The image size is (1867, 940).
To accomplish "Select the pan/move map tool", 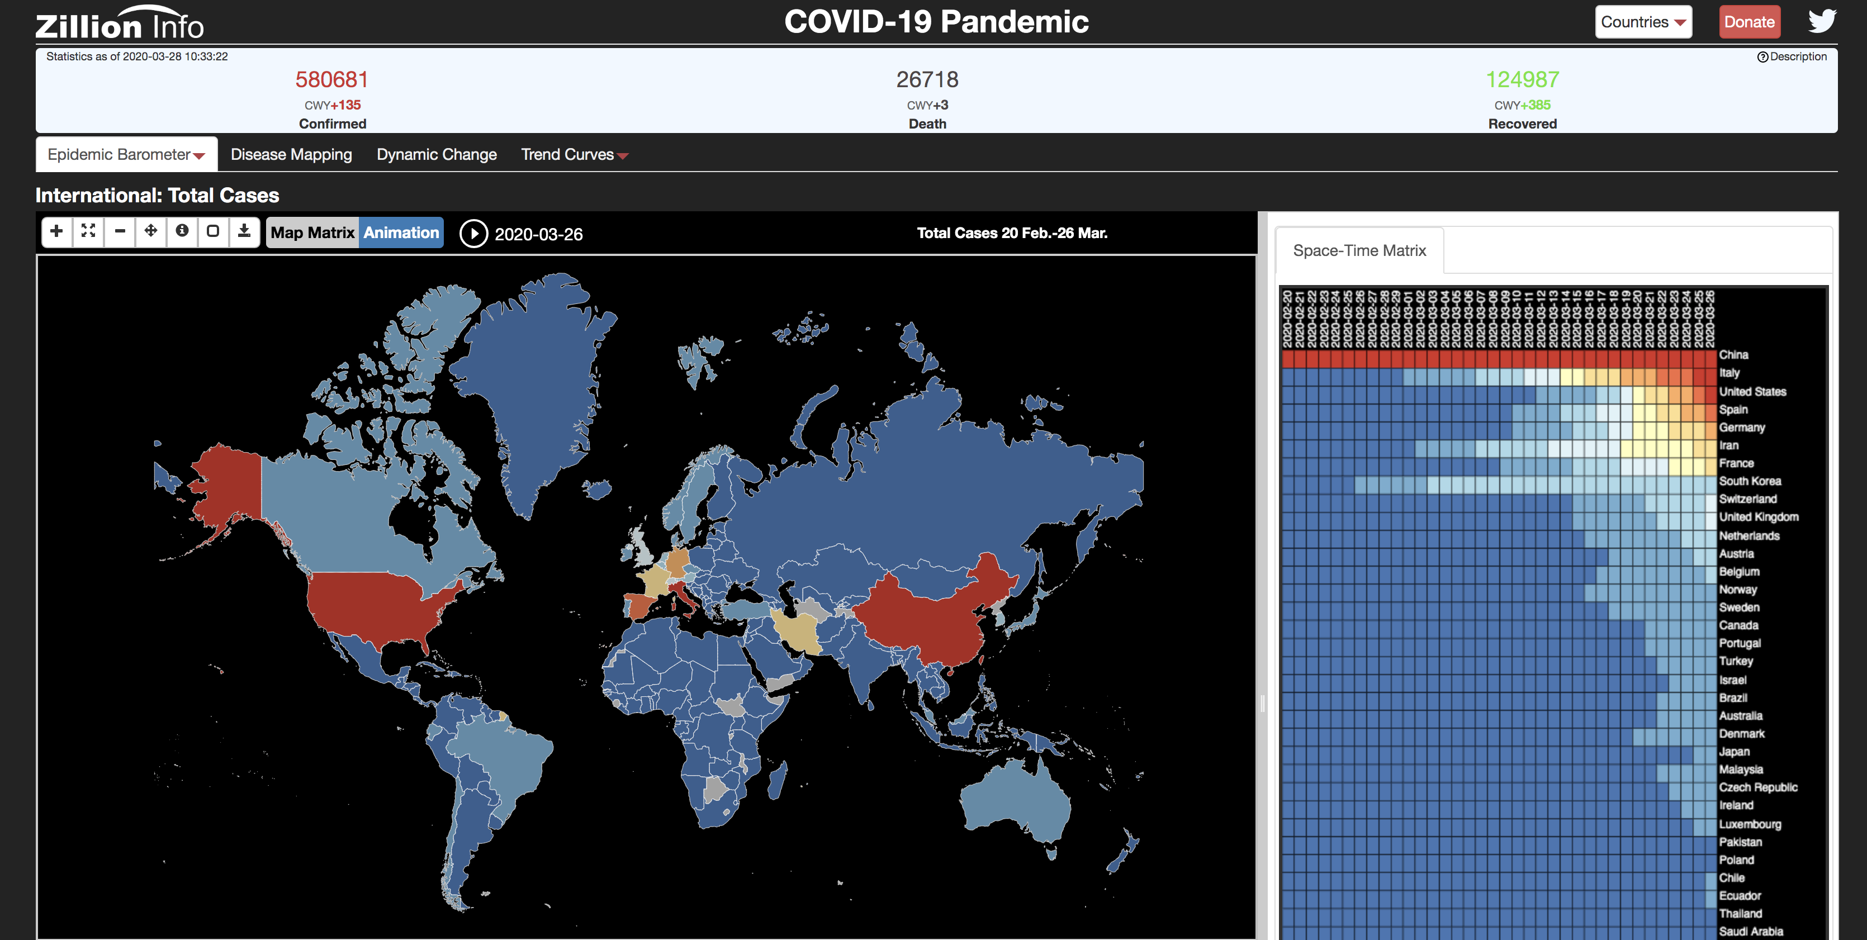I will point(151,231).
